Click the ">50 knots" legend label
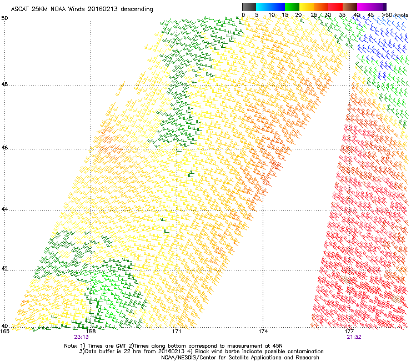 (395, 15)
